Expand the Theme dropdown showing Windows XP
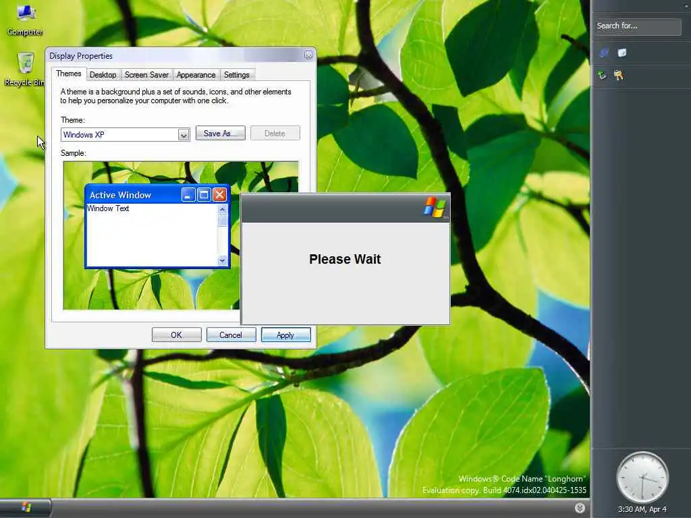Image resolution: width=691 pixels, height=518 pixels. 184,135
